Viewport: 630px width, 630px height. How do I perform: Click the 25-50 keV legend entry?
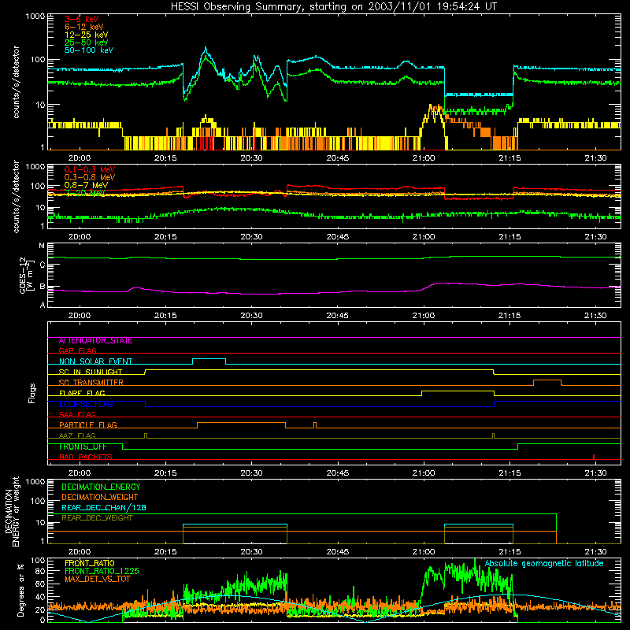pyautogui.click(x=86, y=43)
